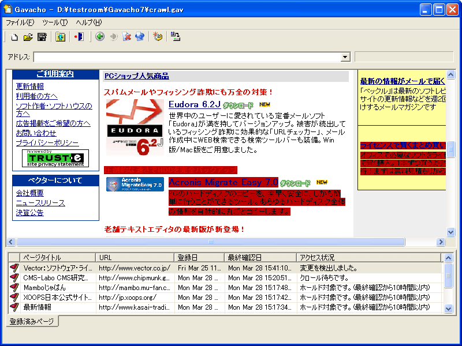Open the 広告掲載をご希望の方へ link
The height and width of the screenshot is (346, 462).
[53, 123]
